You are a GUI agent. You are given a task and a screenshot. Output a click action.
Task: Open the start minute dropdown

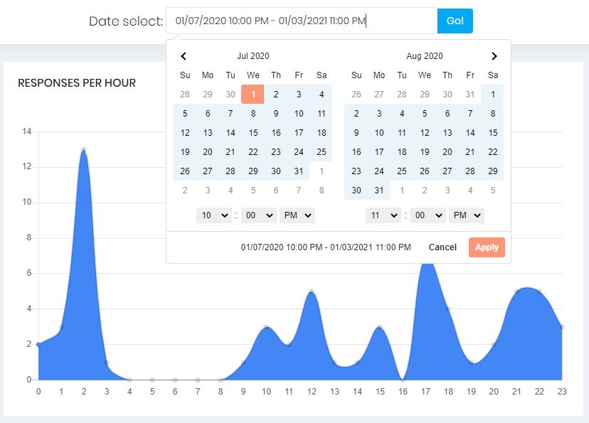(258, 215)
